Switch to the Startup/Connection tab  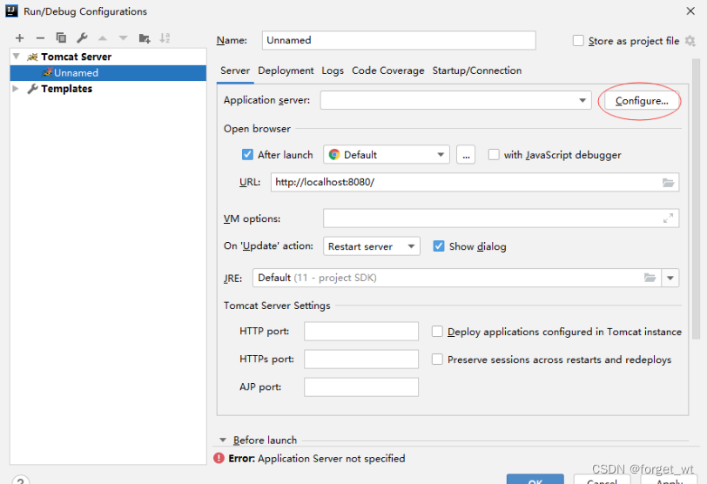tap(476, 71)
